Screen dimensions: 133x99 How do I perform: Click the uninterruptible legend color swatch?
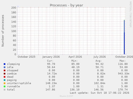coord(5,83)
